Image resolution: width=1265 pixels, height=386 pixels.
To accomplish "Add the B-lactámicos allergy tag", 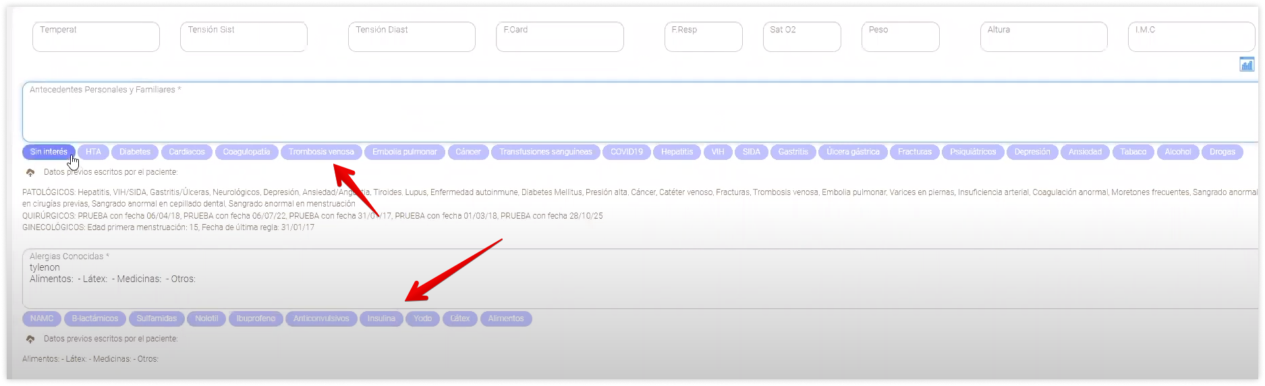I will tap(95, 319).
